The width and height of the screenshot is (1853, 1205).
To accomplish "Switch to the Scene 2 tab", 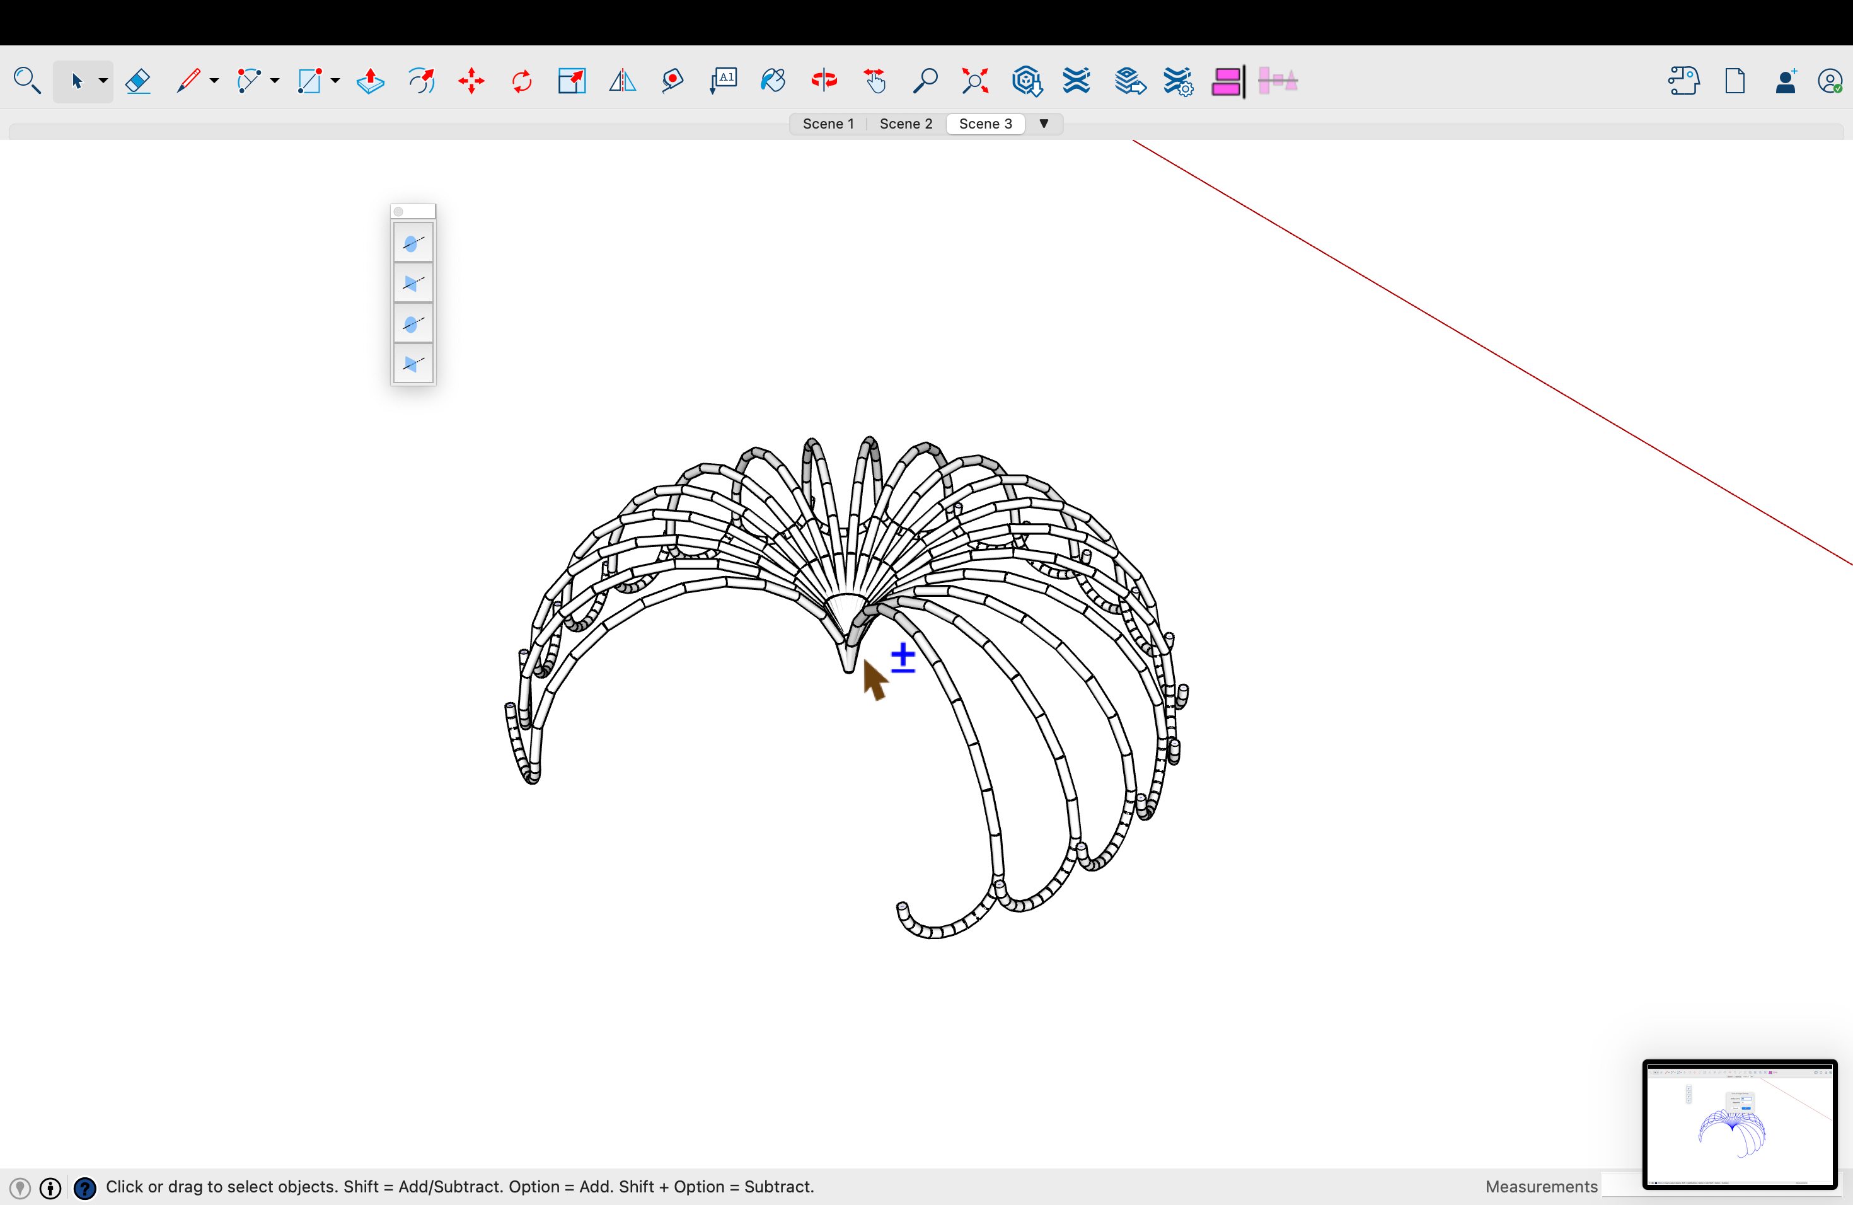I will (906, 124).
